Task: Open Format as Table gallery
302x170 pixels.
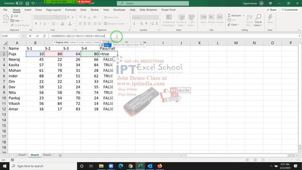Action: click(x=181, y=20)
